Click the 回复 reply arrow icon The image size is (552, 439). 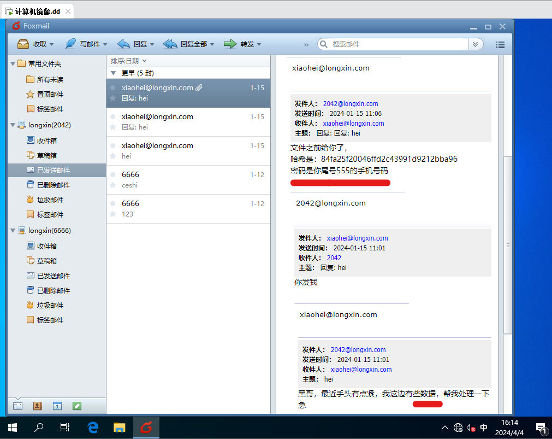[x=123, y=44]
